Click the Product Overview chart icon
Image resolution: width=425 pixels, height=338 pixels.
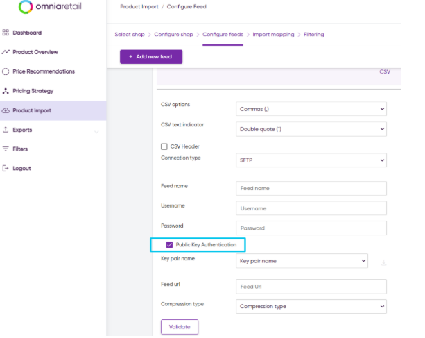[6, 52]
